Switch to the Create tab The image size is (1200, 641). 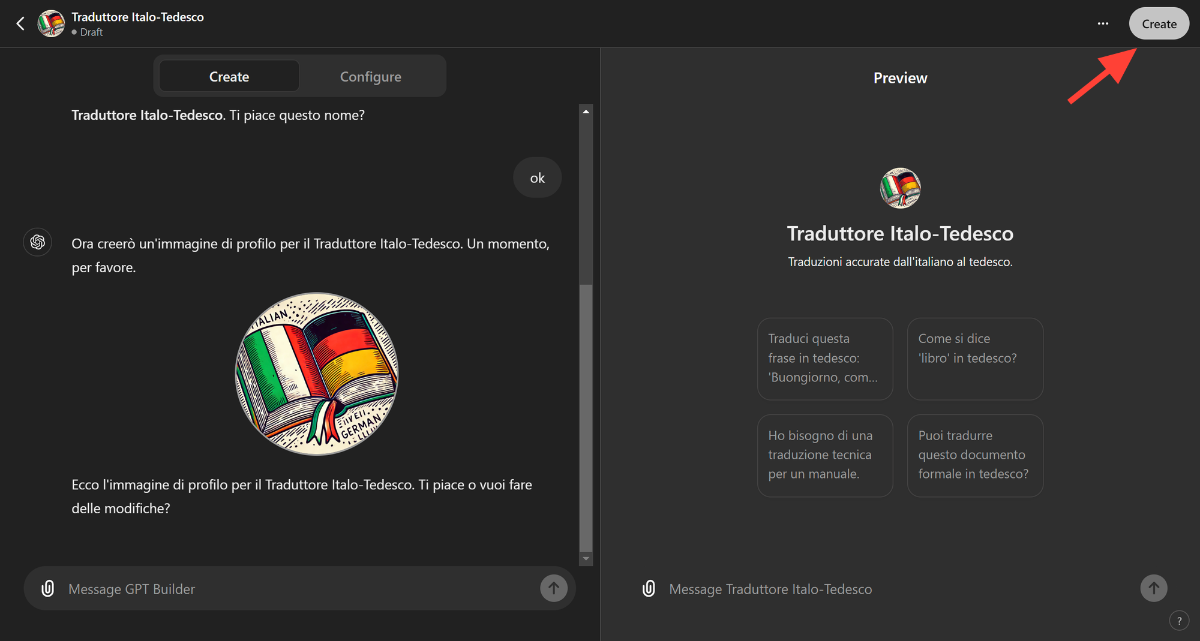coord(229,76)
